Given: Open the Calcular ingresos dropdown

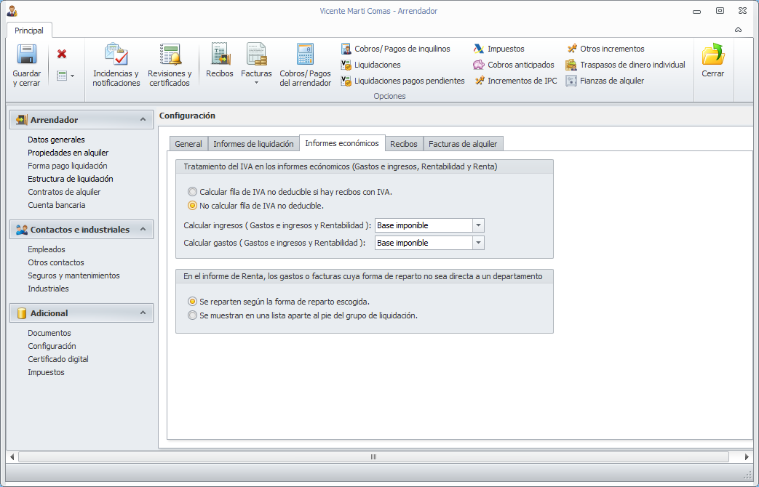Looking at the screenshot, I should [x=478, y=225].
